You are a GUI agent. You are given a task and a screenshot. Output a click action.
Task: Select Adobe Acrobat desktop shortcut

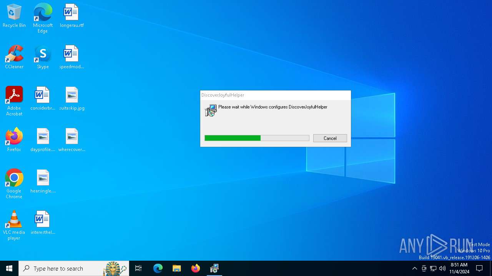[x=14, y=101]
